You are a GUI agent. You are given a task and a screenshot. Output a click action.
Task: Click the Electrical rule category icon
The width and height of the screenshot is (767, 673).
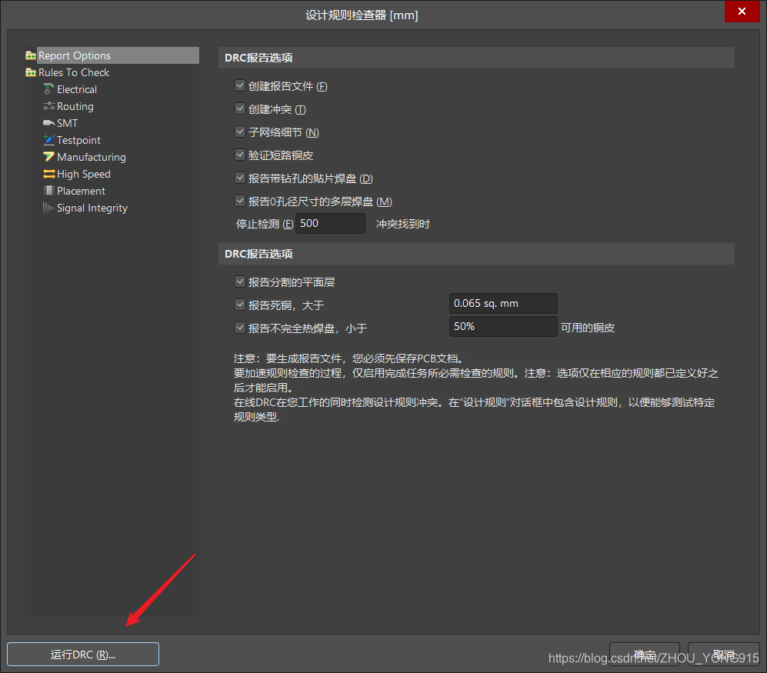point(49,89)
